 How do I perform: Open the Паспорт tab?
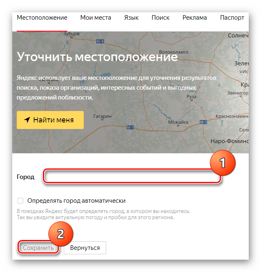tap(232, 18)
